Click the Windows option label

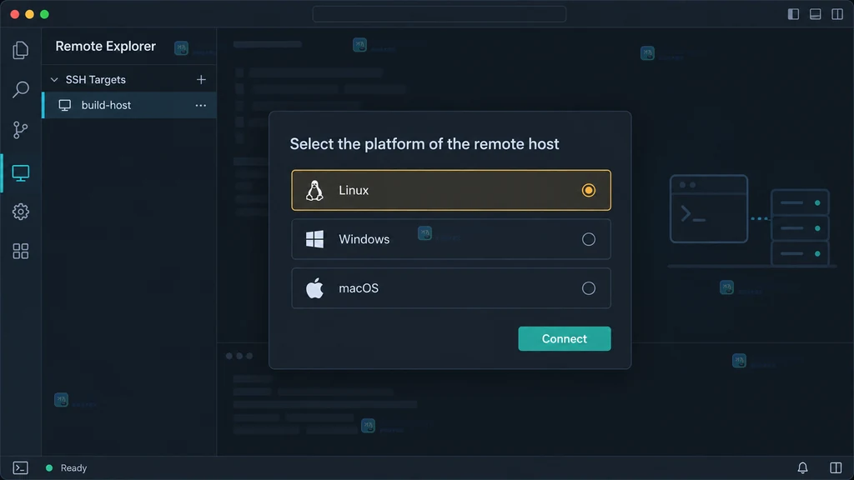(364, 239)
